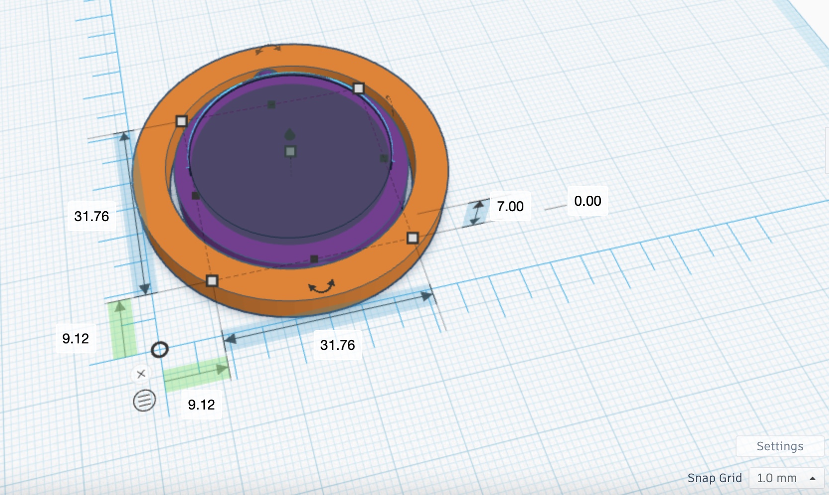Edit the 0.00 elevation value field

tap(587, 201)
